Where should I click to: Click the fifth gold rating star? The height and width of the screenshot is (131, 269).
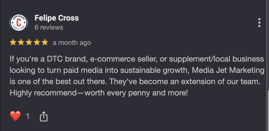click(45, 42)
